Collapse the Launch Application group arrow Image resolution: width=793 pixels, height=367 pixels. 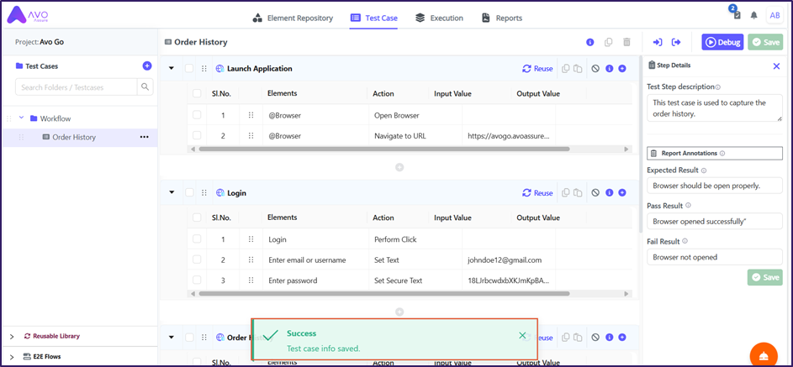[172, 69]
